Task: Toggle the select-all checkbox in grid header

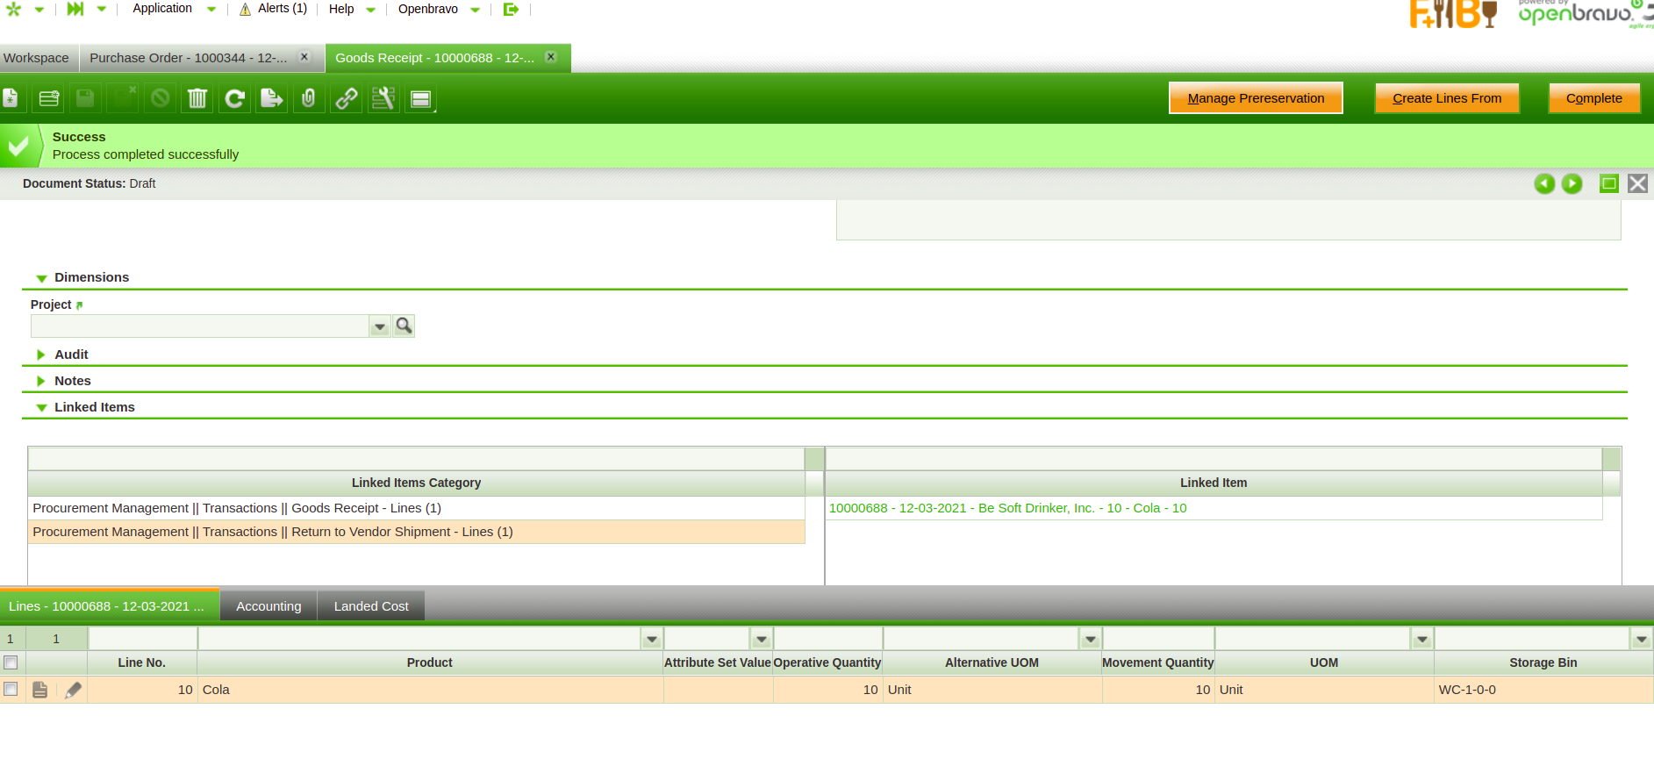Action: (x=11, y=662)
